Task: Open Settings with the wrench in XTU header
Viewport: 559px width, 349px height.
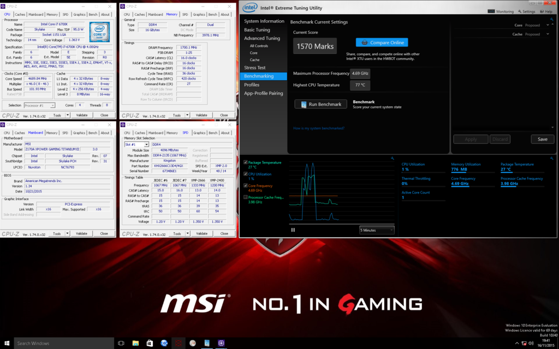Action: pos(527,11)
